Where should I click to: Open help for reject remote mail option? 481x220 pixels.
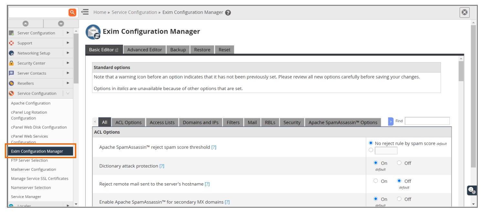tap(207, 184)
